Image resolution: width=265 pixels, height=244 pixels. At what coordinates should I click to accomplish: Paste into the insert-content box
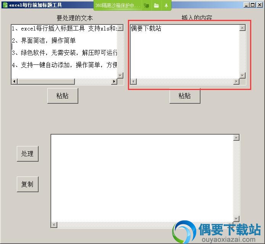(185, 96)
